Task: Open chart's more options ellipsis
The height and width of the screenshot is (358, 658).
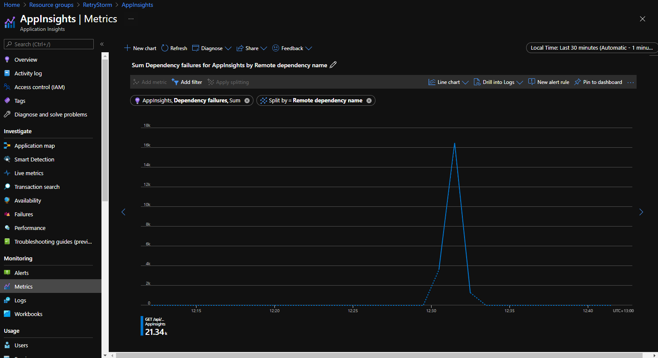Action: tap(631, 82)
